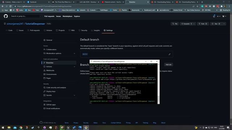Switch to the Actions repository tab
Viewport: 232px width, 130px height.
tap(48, 30)
